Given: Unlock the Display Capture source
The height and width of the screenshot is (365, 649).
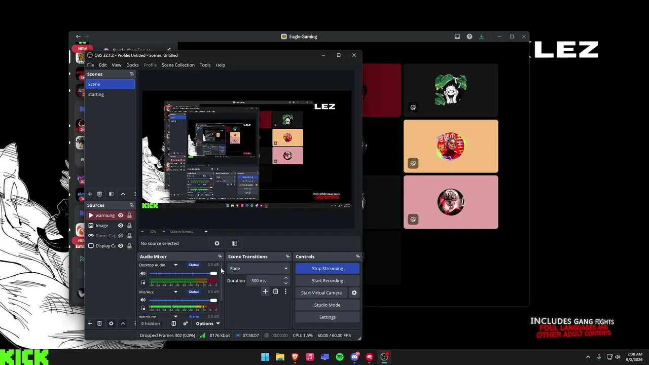Looking at the screenshot, I should click(129, 246).
